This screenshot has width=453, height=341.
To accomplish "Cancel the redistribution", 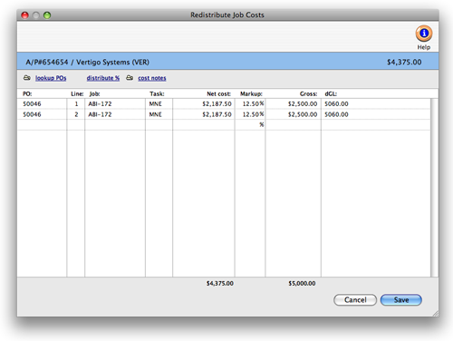I will 355,300.
